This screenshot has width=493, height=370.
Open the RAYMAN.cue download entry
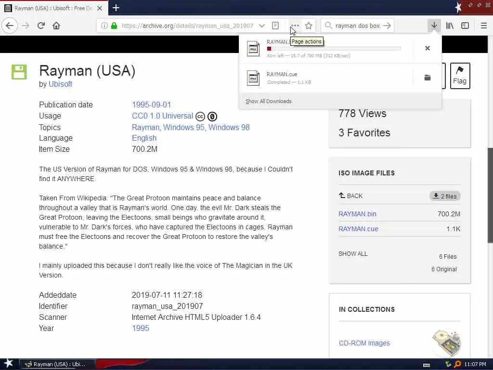326,78
